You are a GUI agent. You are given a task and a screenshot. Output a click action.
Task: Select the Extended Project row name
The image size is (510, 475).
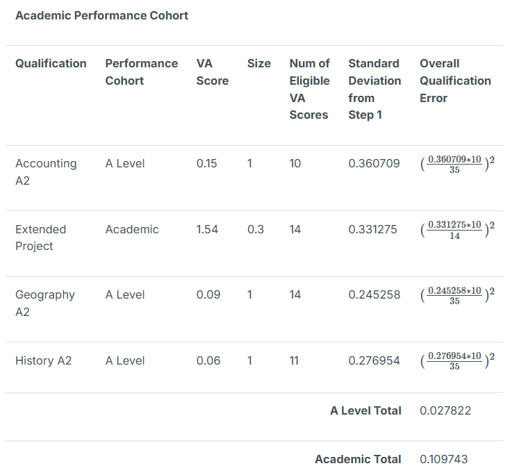click(x=40, y=237)
